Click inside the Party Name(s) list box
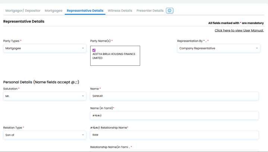The height and width of the screenshot is (152, 268). (115, 56)
